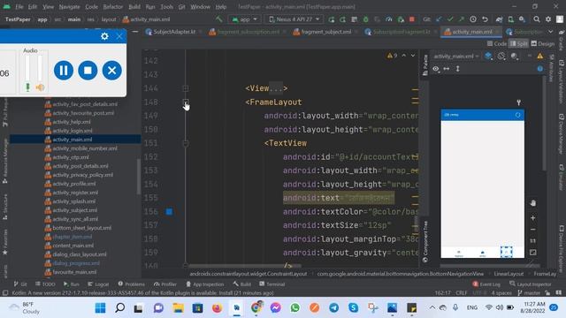Image resolution: width=566 pixels, height=318 pixels.
Task: Click the Make Project hammer icon
Action: pos(218,19)
